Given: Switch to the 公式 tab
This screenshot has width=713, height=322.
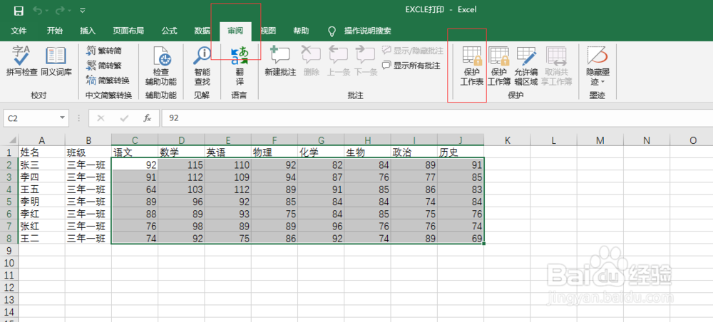Looking at the screenshot, I should (x=169, y=31).
